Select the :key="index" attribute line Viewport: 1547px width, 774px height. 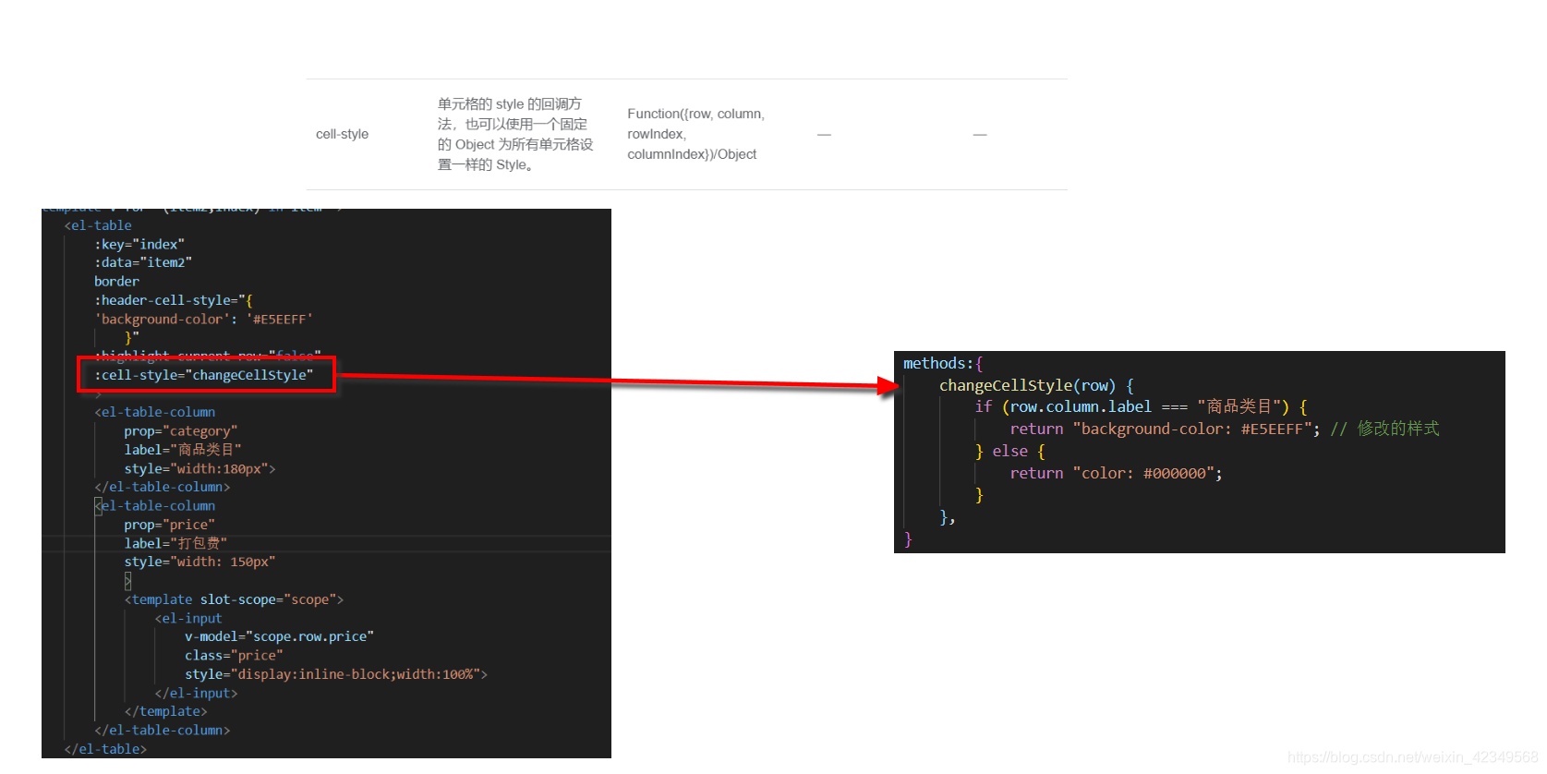[x=139, y=244]
